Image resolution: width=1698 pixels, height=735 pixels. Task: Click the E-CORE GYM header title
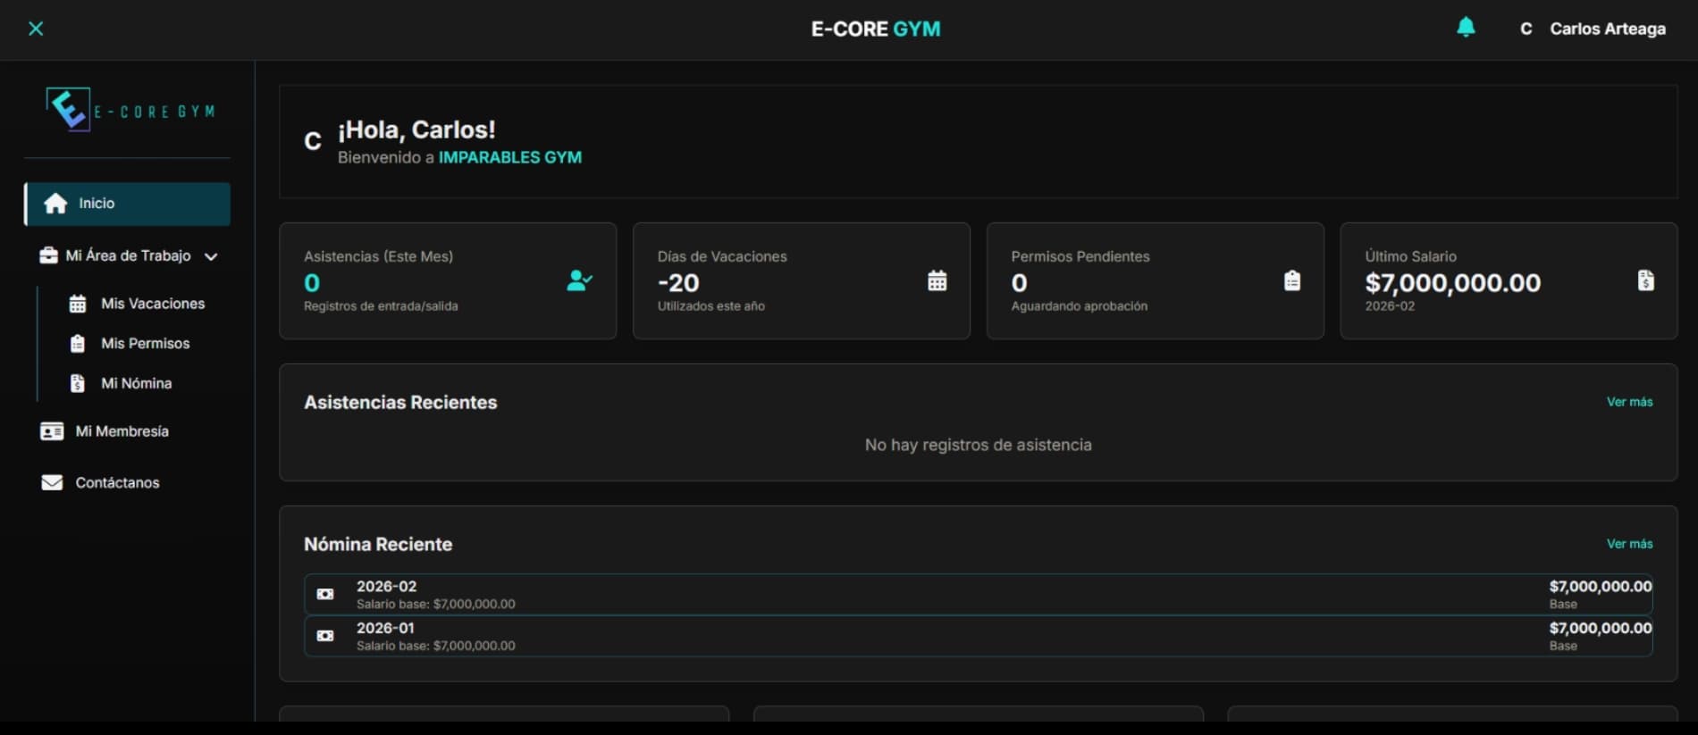click(876, 29)
